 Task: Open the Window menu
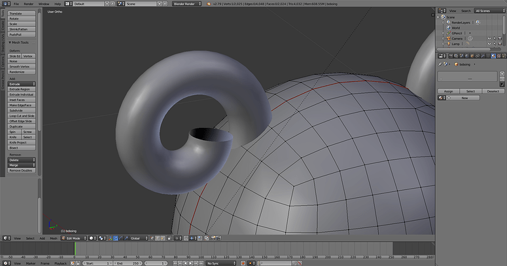coord(44,4)
